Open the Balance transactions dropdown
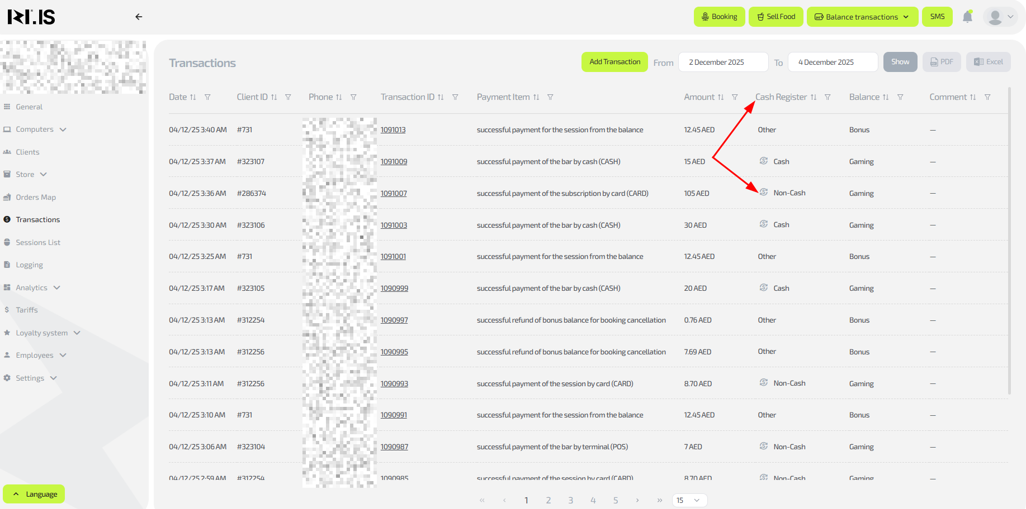 pyautogui.click(x=862, y=17)
